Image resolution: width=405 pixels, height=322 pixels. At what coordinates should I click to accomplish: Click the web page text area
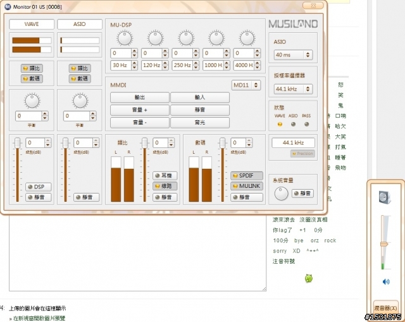pyautogui.click(x=138, y=253)
